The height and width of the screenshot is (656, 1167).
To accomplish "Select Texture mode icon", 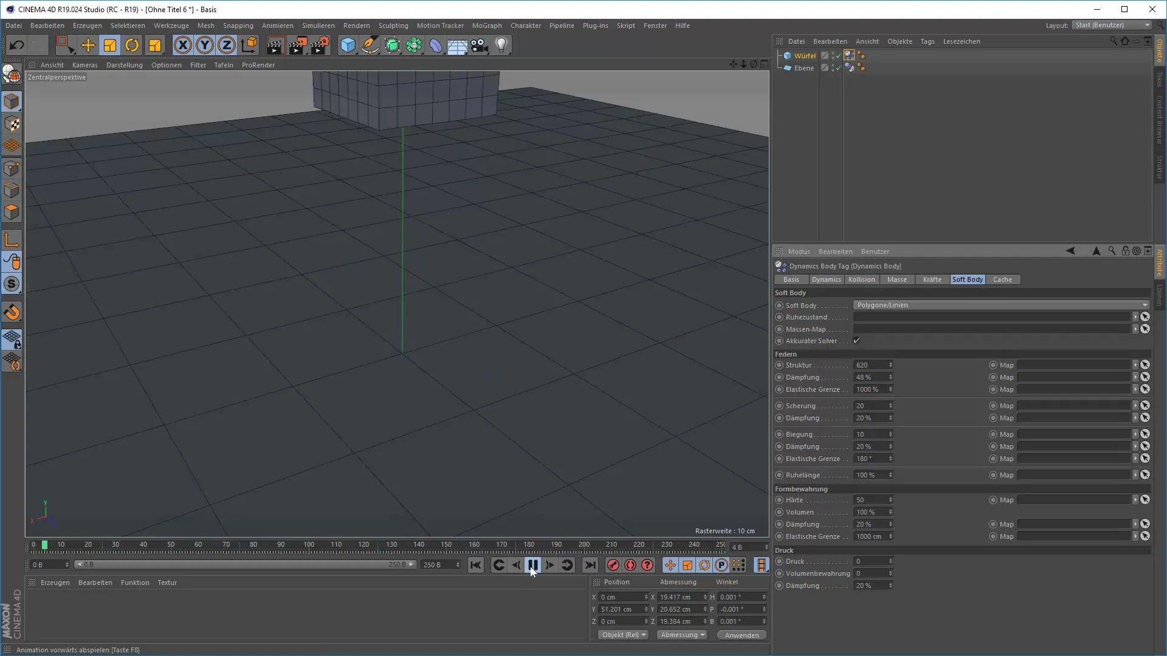I will [12, 124].
